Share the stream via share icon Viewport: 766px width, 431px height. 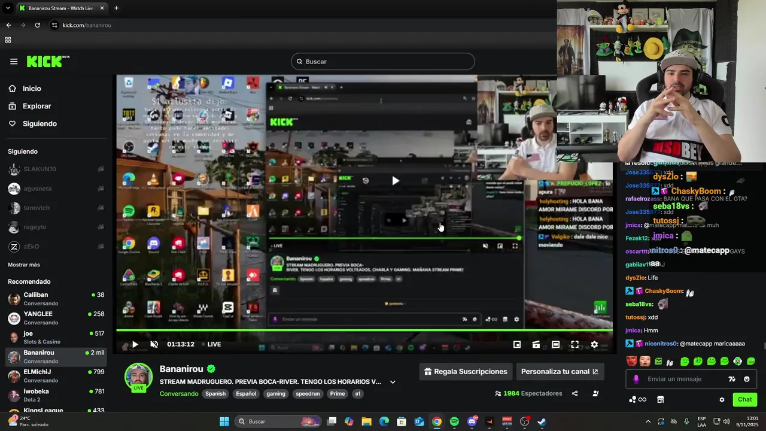click(574, 393)
